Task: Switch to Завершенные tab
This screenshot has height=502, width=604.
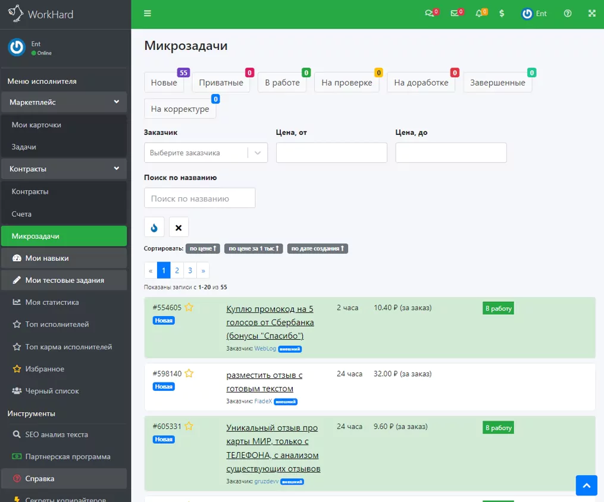Action: pyautogui.click(x=497, y=83)
